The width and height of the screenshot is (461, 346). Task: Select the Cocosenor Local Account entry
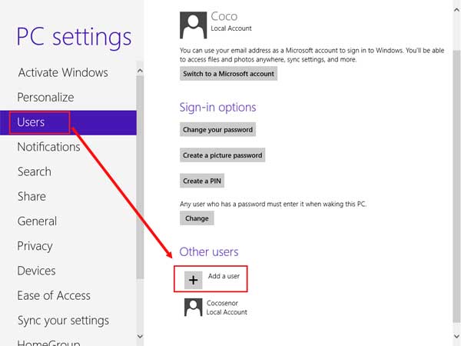coord(216,308)
